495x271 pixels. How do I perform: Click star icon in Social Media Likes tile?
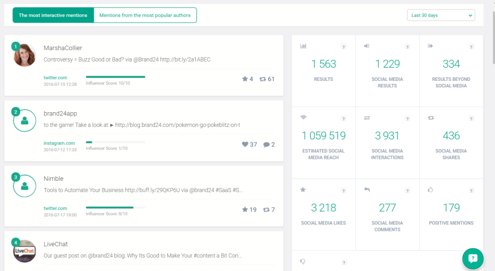[x=303, y=190]
